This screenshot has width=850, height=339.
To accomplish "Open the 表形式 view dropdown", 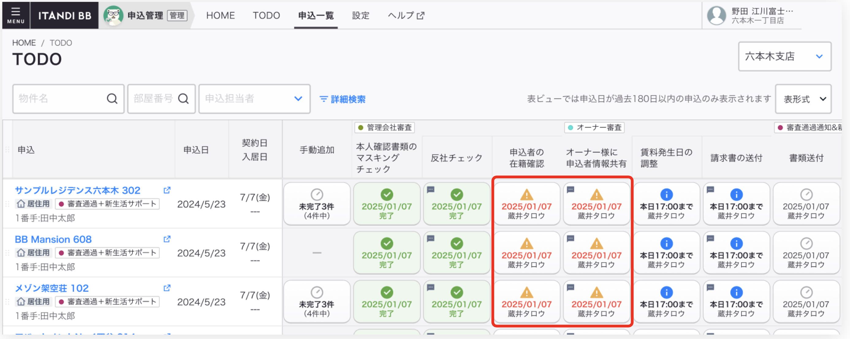I will pos(803,99).
